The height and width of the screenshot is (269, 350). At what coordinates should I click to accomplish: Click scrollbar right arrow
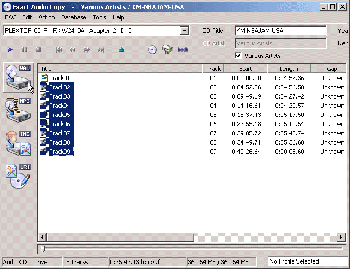(x=341, y=237)
